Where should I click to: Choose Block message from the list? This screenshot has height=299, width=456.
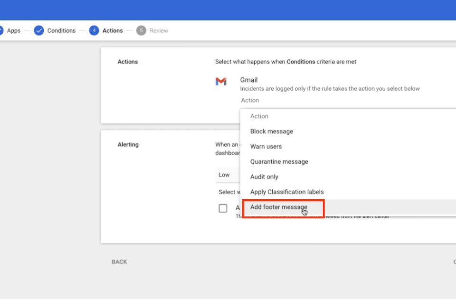click(x=272, y=131)
